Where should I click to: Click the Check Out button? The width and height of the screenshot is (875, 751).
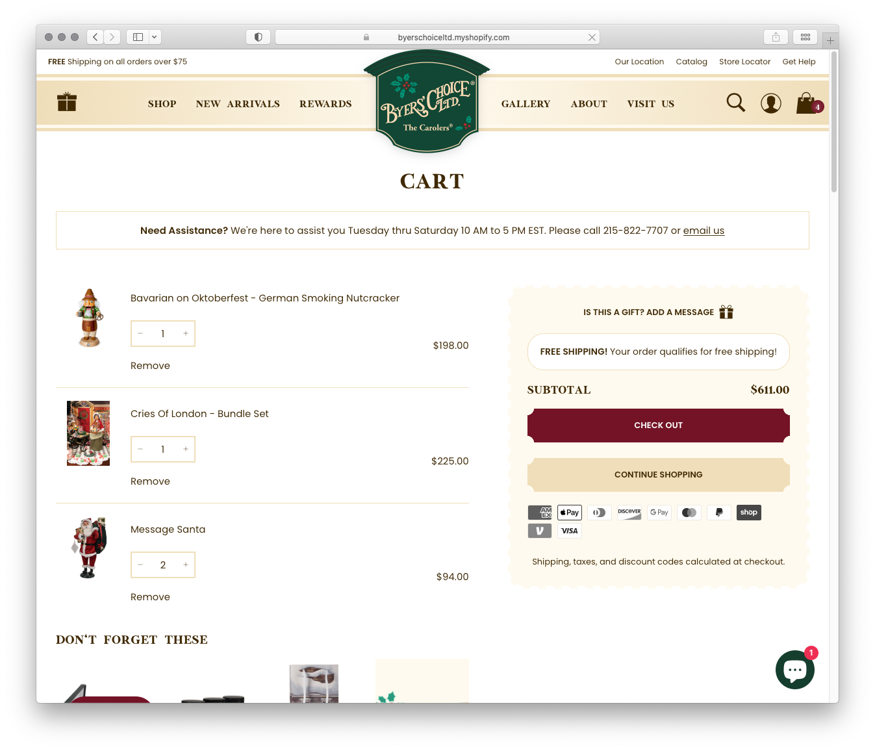pyautogui.click(x=659, y=426)
